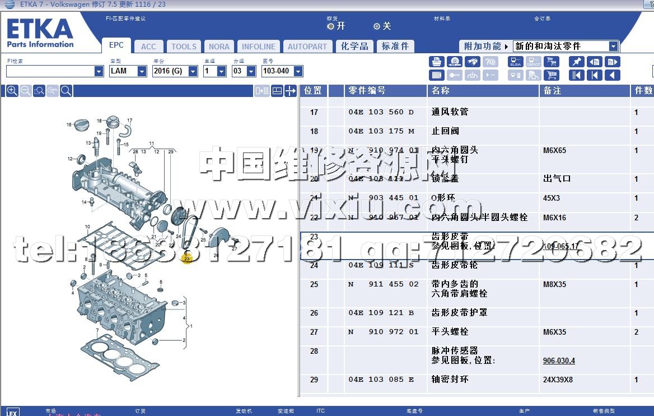Select the 关 radio button

pos(377,26)
